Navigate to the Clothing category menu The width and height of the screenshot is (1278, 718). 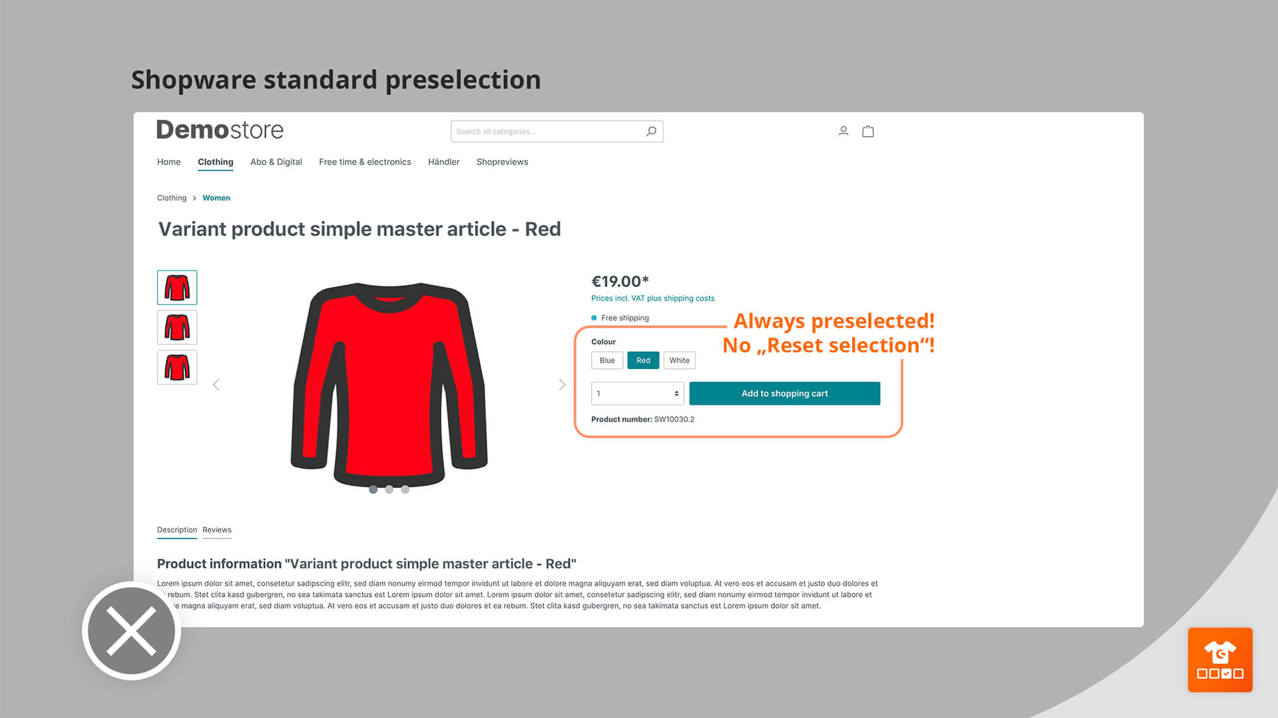(215, 162)
